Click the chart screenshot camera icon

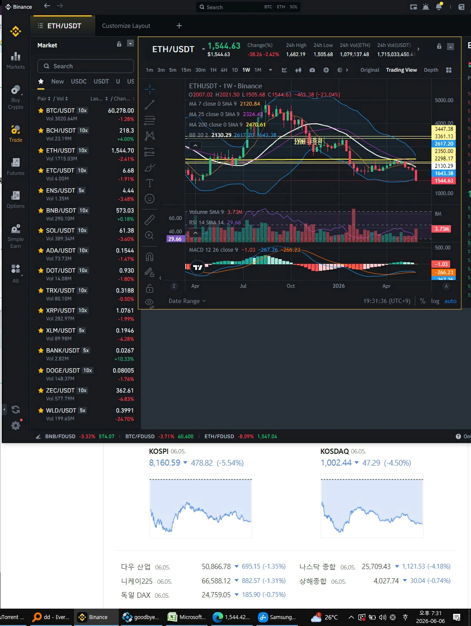point(312,70)
